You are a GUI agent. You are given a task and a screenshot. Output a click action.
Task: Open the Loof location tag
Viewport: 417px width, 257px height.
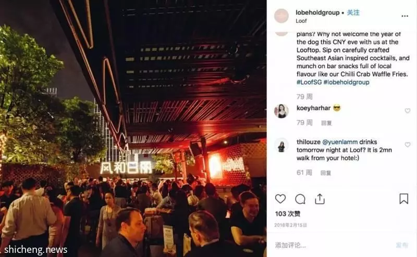click(301, 21)
